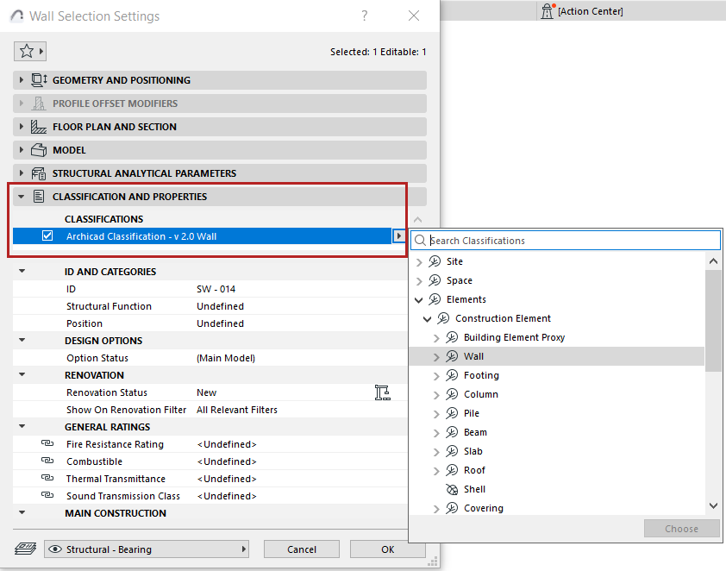Click the Action Center lighthouse icon
This screenshot has width=726, height=571.
pos(548,10)
